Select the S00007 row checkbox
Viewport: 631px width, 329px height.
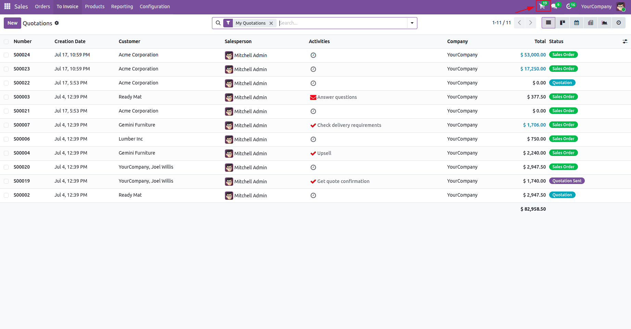click(x=6, y=125)
